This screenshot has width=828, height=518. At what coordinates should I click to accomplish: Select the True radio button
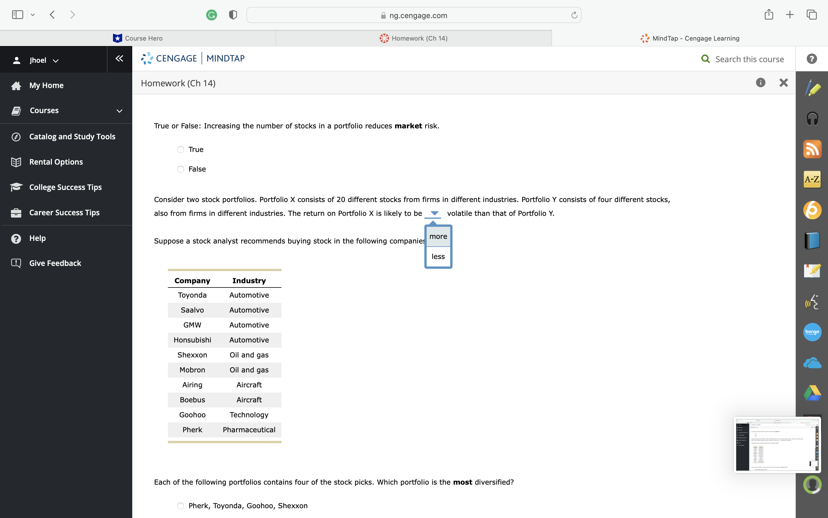coord(180,149)
